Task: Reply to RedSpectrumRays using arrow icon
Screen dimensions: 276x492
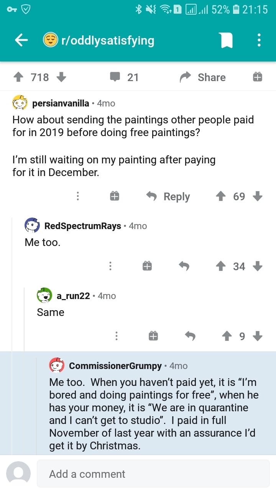Action: pos(184,266)
